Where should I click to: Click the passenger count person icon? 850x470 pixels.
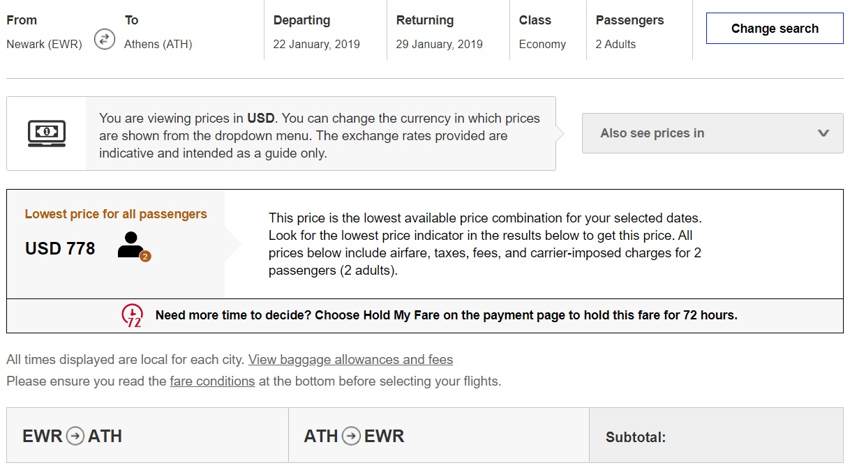(x=132, y=246)
